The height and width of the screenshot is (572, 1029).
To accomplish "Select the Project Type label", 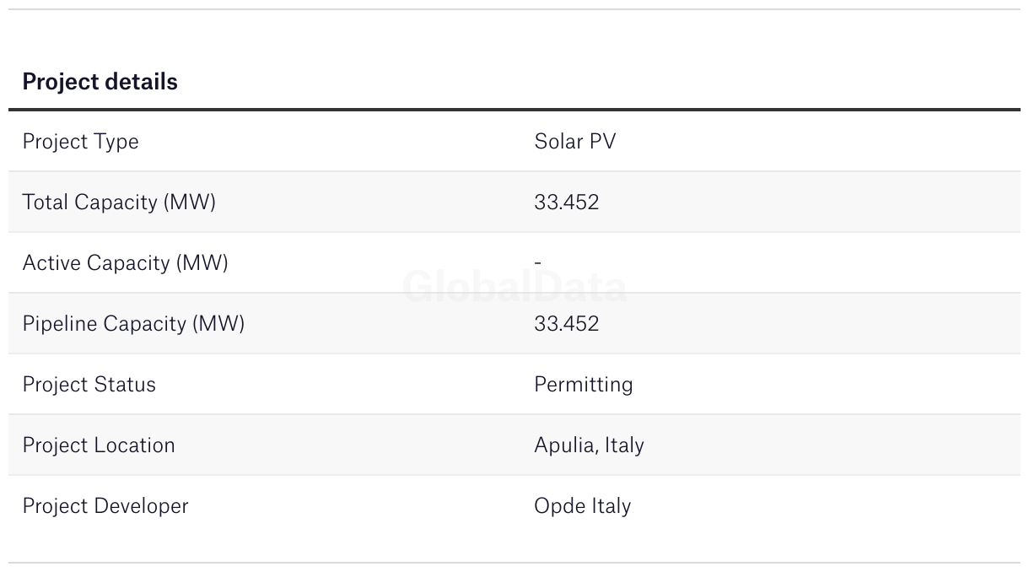I will point(80,142).
